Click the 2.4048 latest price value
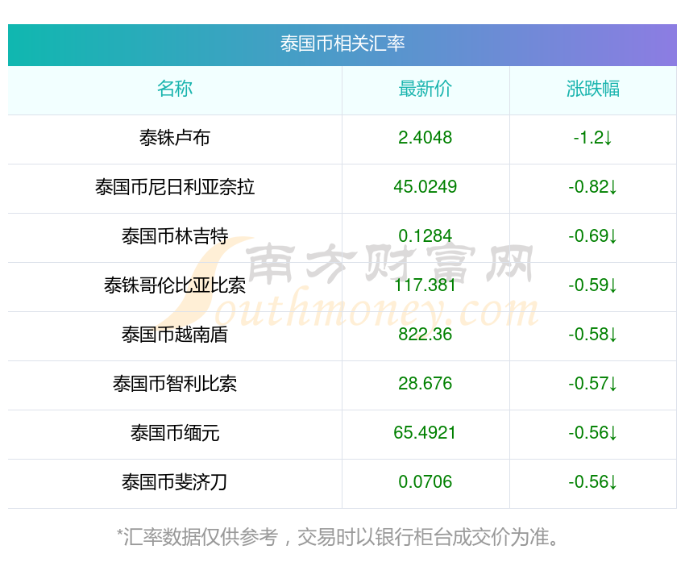The height and width of the screenshot is (562, 685). coord(426,138)
